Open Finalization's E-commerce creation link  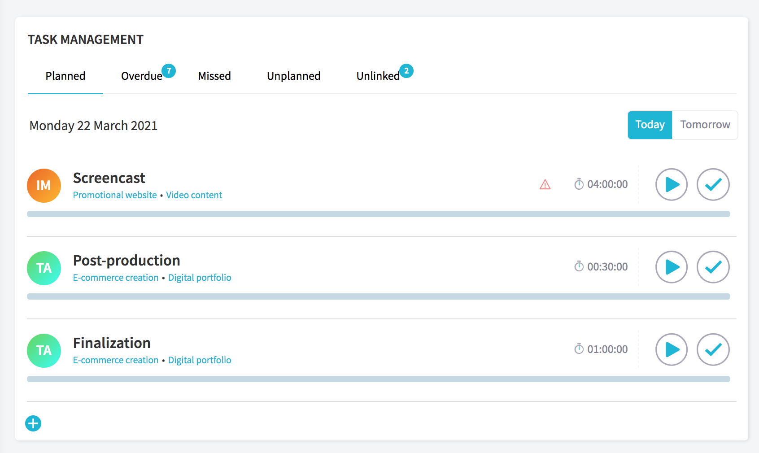pos(116,360)
